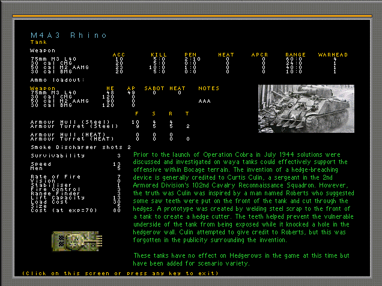The image size is (382, 286).
Task: Select the KILL column header
Action: [159, 55]
